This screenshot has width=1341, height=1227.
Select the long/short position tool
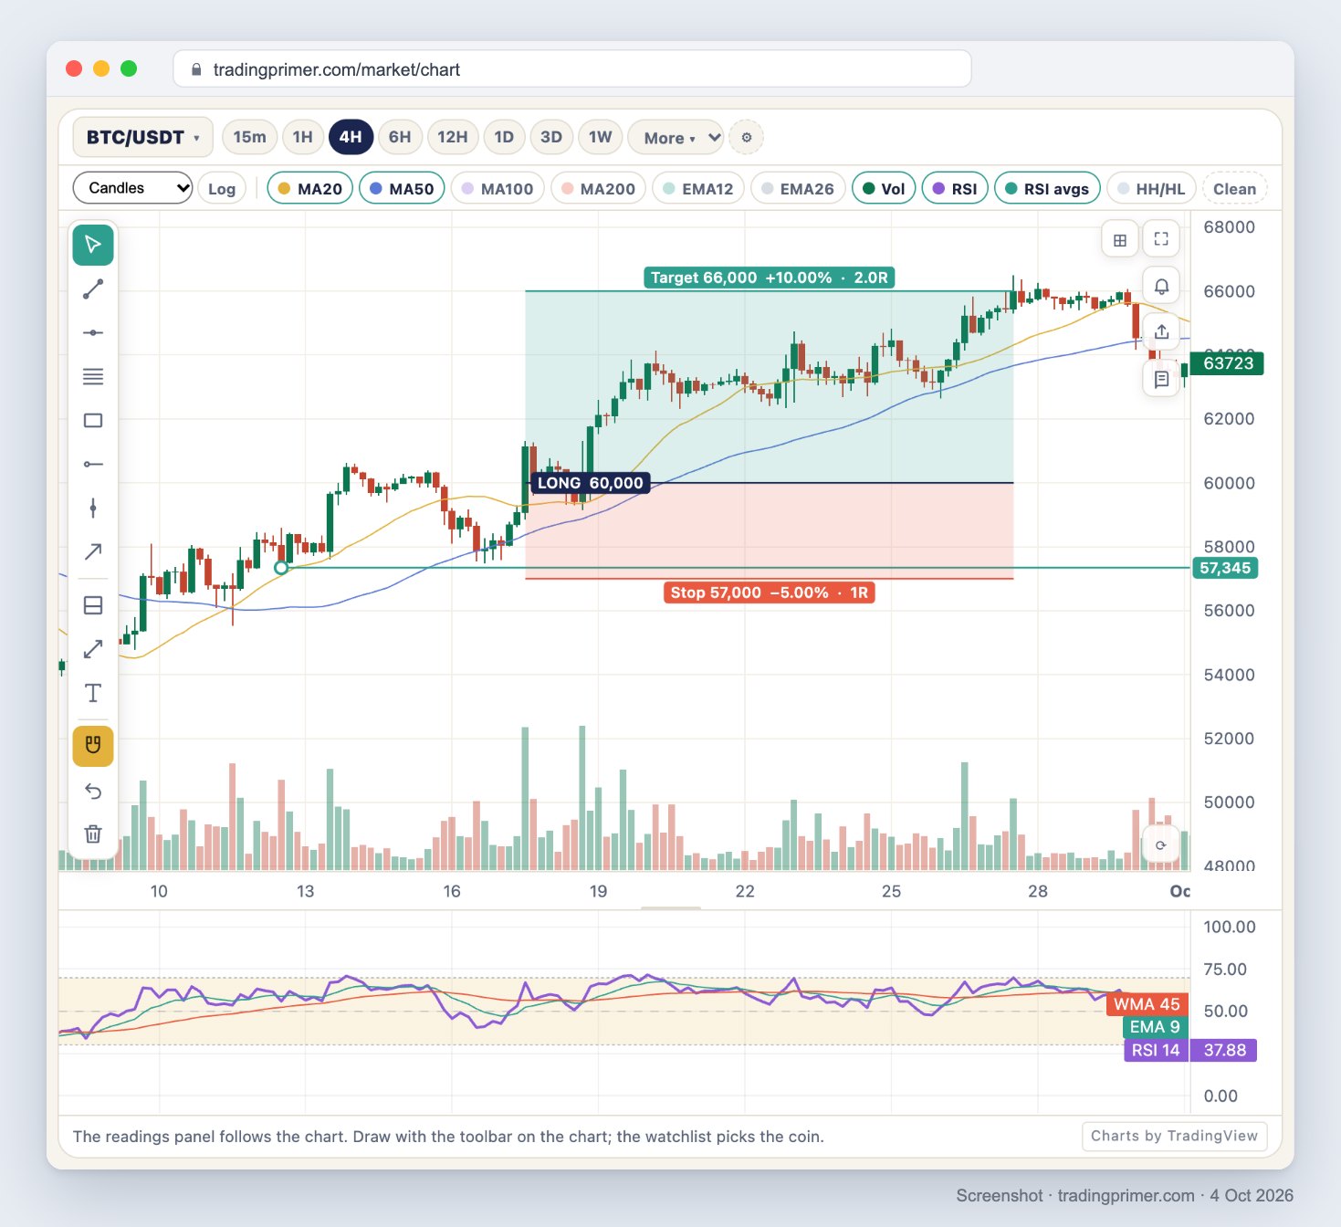(x=93, y=605)
